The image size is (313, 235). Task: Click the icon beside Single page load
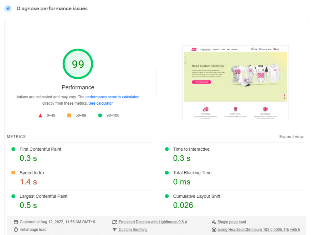pos(214,222)
